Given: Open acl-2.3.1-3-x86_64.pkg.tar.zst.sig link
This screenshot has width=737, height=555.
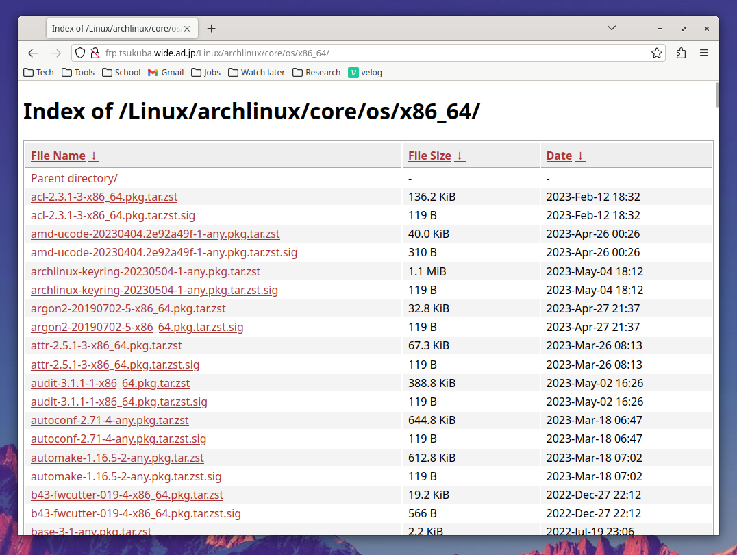Looking at the screenshot, I should 113,215.
